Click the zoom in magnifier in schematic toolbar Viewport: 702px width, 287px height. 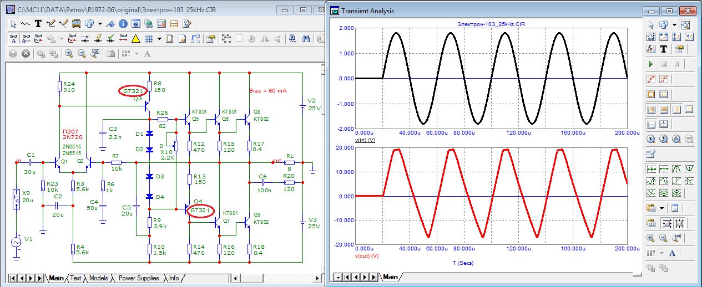pyautogui.click(x=69, y=54)
